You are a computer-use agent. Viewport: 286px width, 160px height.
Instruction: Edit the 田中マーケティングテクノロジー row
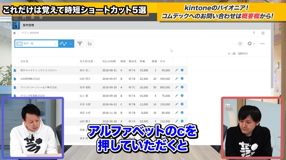[176, 70]
